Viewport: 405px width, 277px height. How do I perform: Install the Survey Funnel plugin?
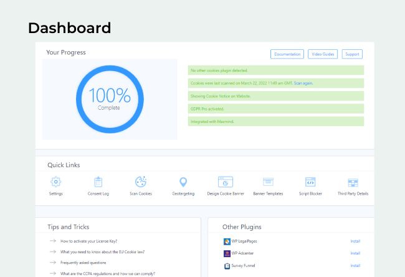(355, 266)
